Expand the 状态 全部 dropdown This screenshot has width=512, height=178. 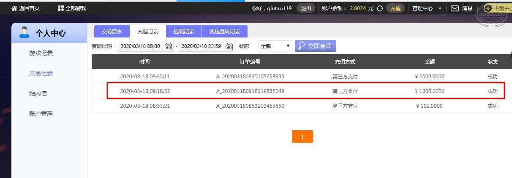click(275, 46)
